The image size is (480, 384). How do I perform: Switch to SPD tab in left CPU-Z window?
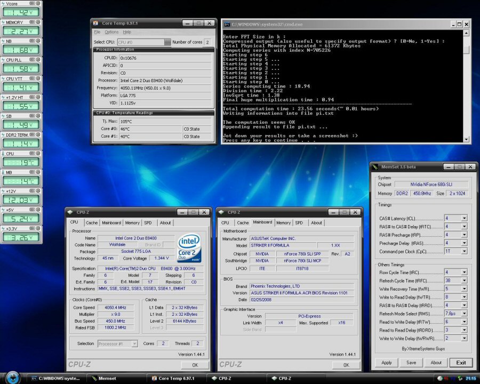click(148, 223)
